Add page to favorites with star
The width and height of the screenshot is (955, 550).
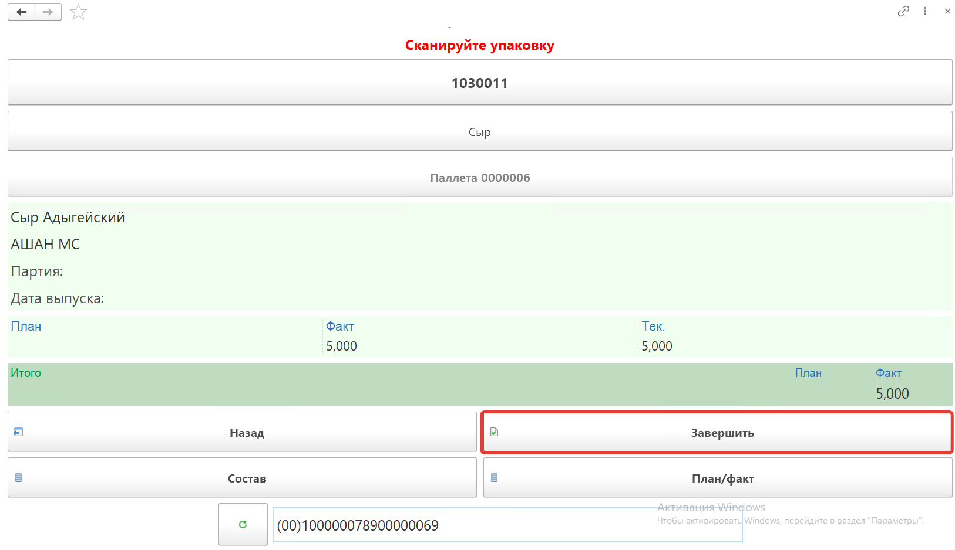[x=78, y=12]
